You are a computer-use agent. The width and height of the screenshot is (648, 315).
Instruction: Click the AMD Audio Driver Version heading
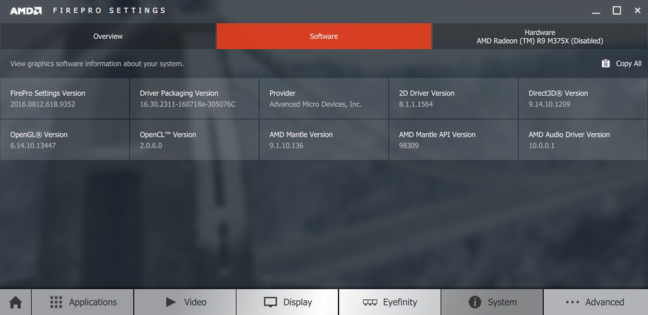tap(569, 134)
